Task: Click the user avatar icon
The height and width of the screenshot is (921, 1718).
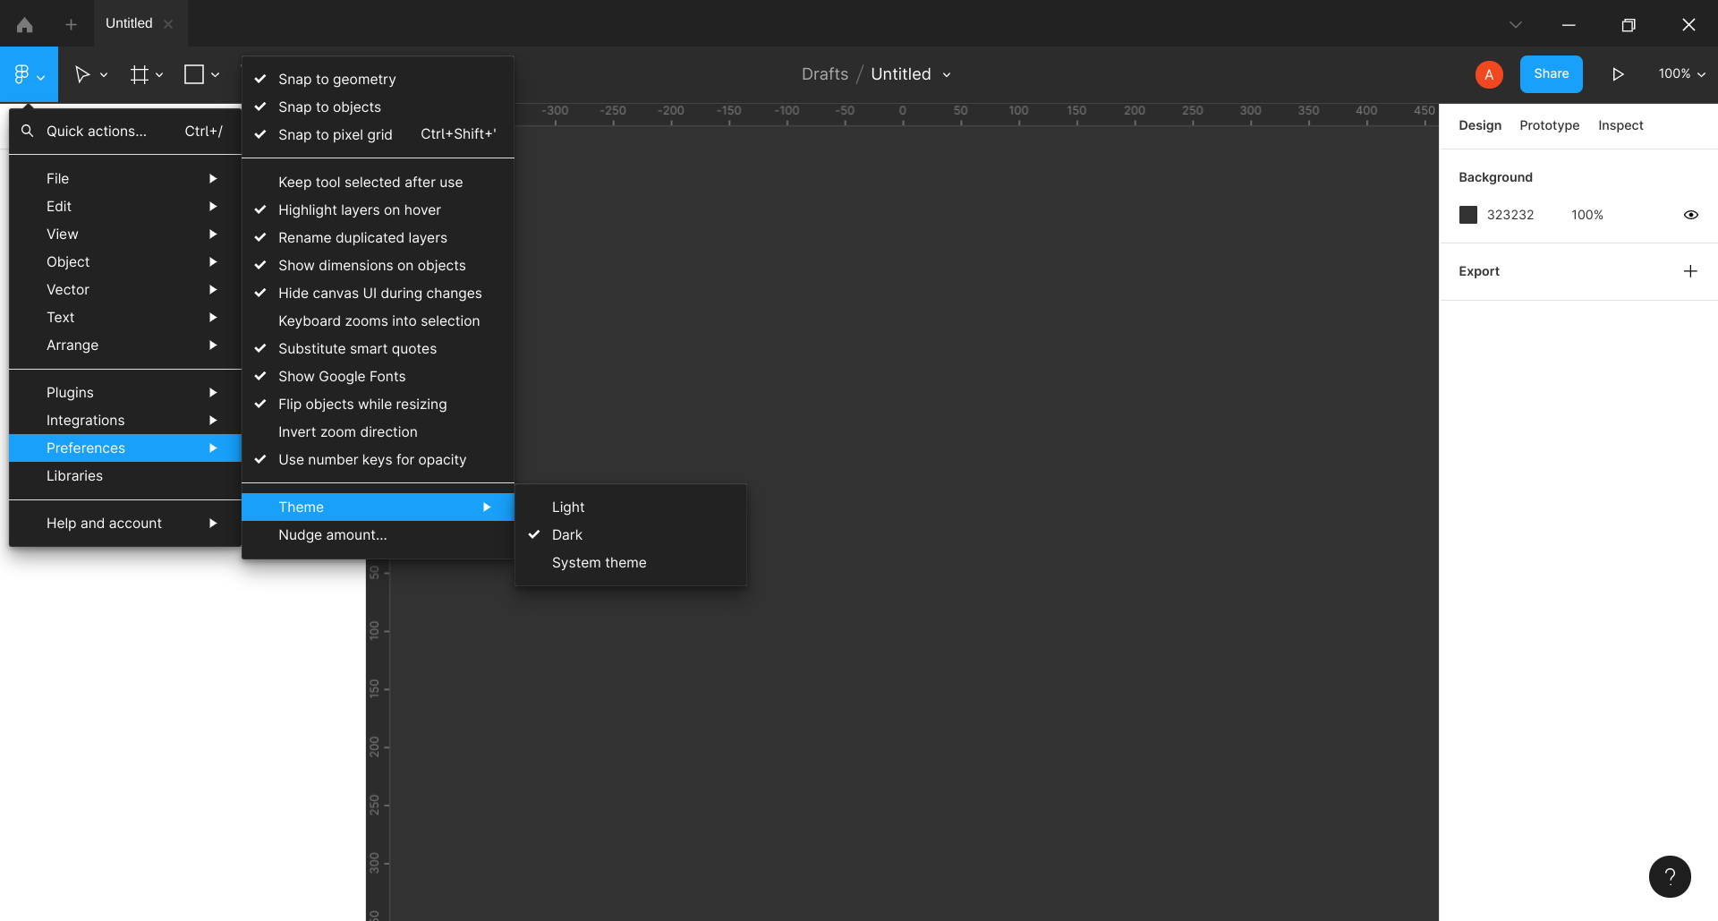Action: (1488, 74)
